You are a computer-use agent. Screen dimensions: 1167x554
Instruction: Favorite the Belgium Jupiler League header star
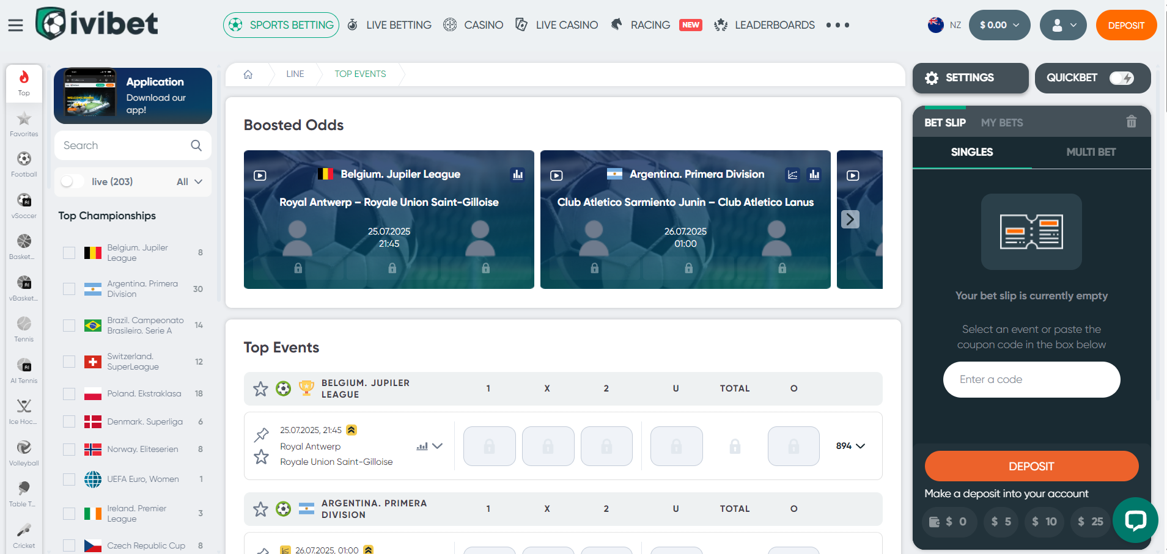(260, 388)
